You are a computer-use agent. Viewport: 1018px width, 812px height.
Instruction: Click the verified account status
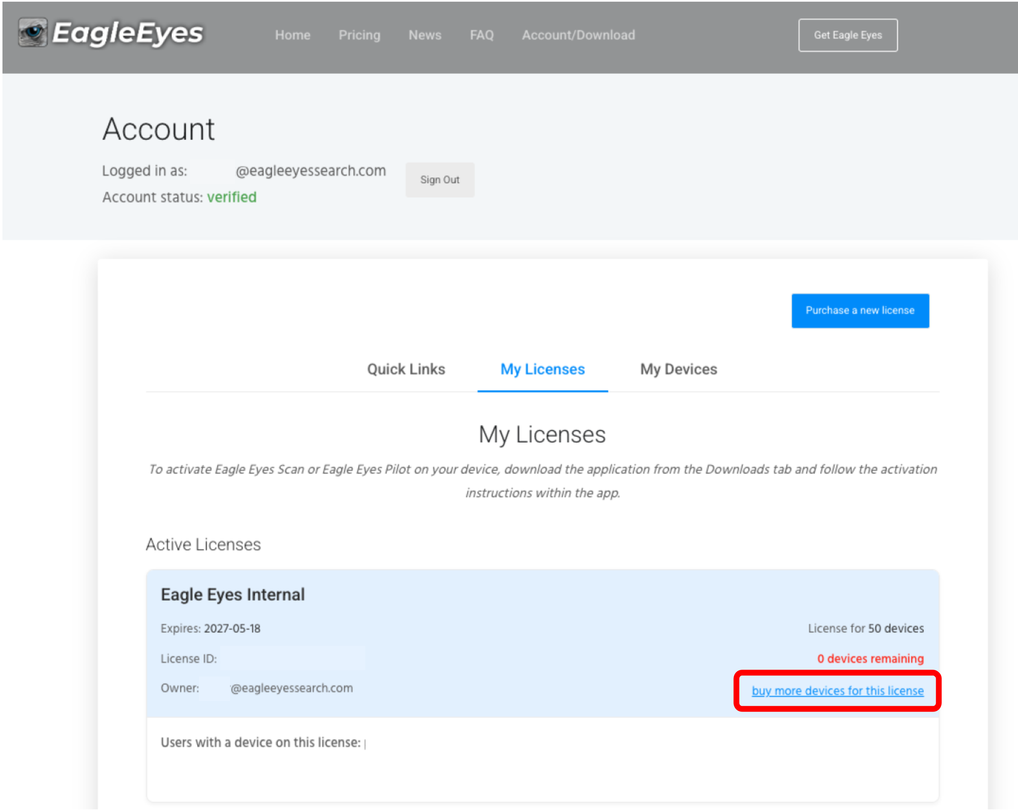point(231,197)
